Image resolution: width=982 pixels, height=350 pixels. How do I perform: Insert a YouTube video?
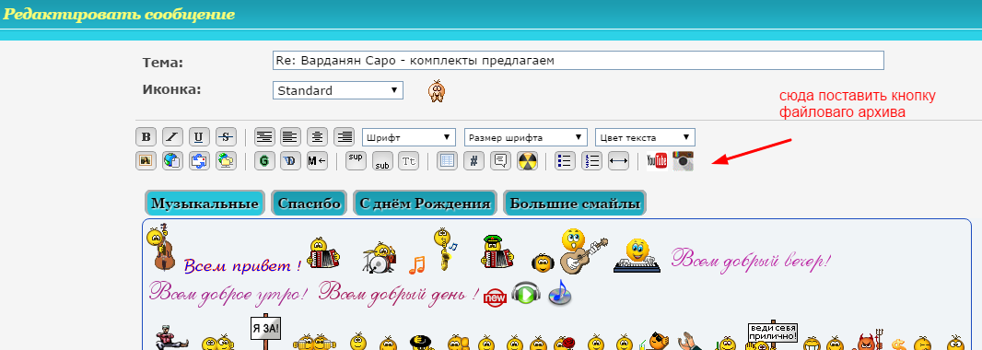click(657, 161)
